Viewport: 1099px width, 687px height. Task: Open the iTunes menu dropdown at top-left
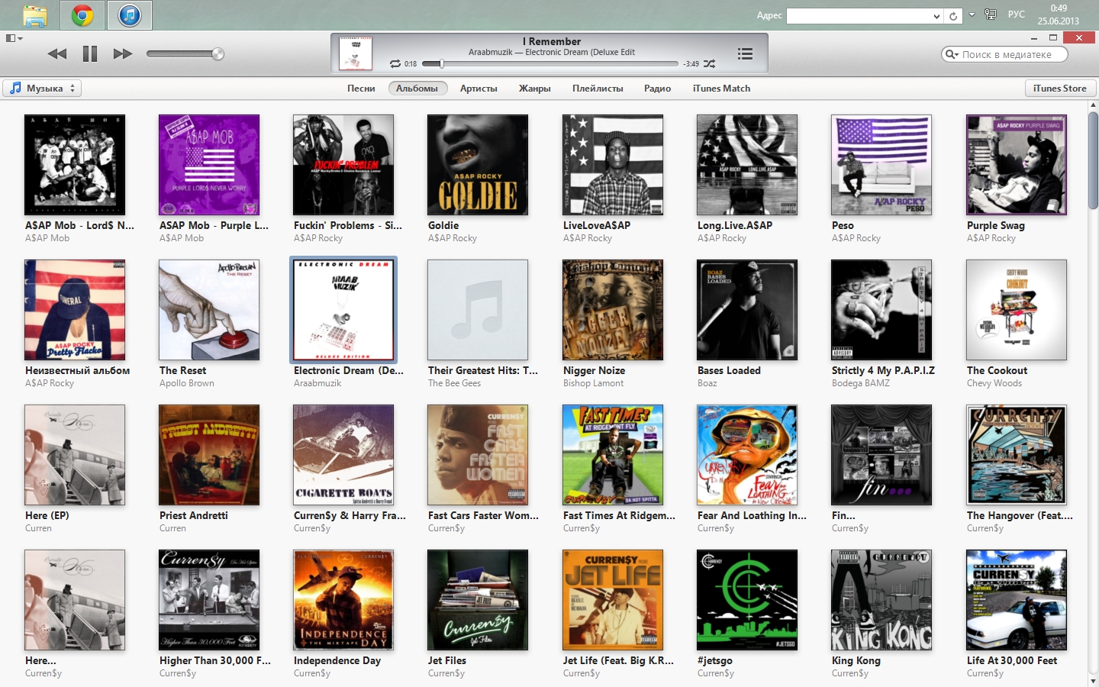pyautogui.click(x=14, y=38)
